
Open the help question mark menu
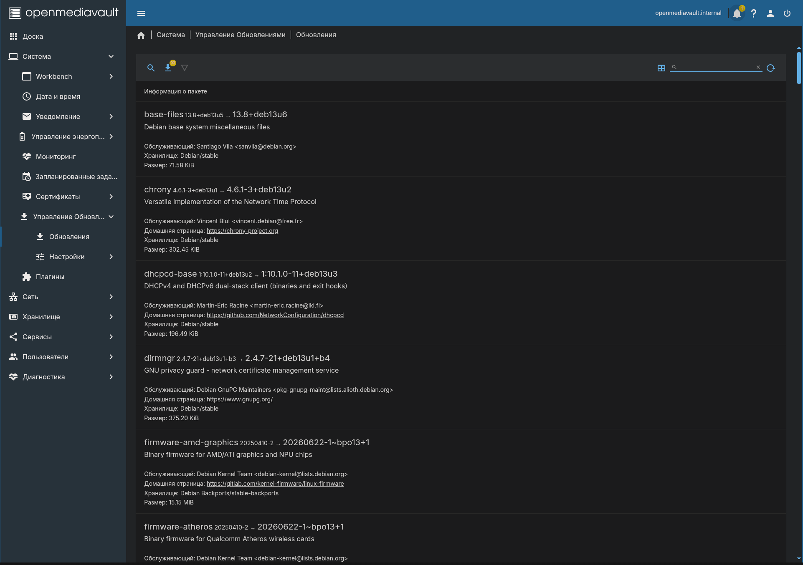(754, 13)
